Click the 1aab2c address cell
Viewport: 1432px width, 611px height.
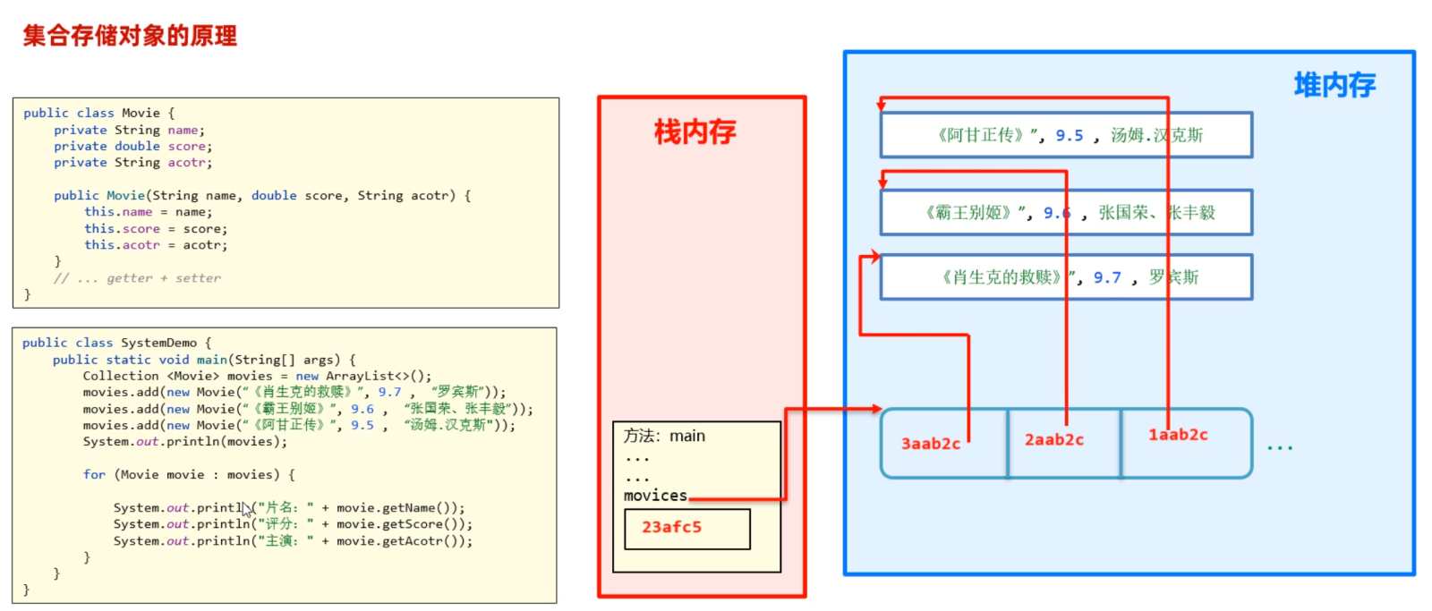point(1187,444)
